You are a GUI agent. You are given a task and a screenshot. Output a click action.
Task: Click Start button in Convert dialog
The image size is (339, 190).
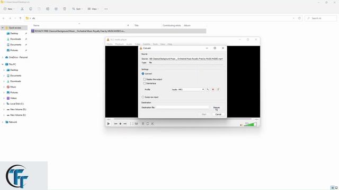pos(204,115)
